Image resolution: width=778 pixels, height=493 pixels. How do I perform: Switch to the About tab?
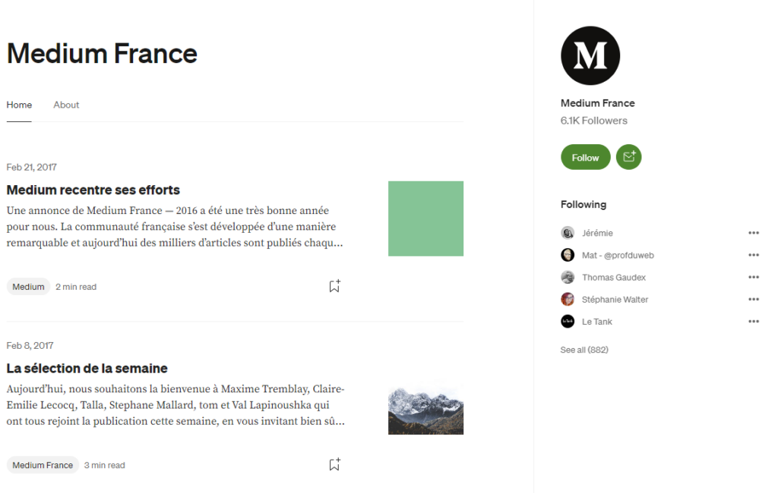pyautogui.click(x=66, y=105)
